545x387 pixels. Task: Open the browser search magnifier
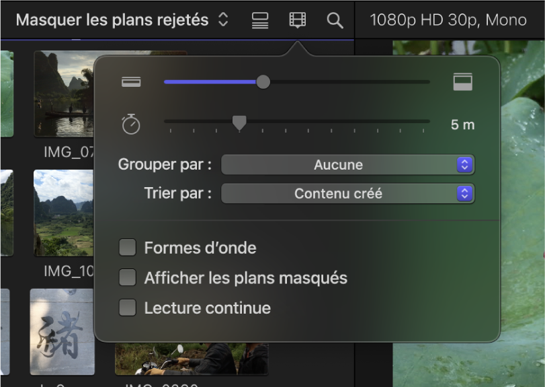pyautogui.click(x=335, y=20)
